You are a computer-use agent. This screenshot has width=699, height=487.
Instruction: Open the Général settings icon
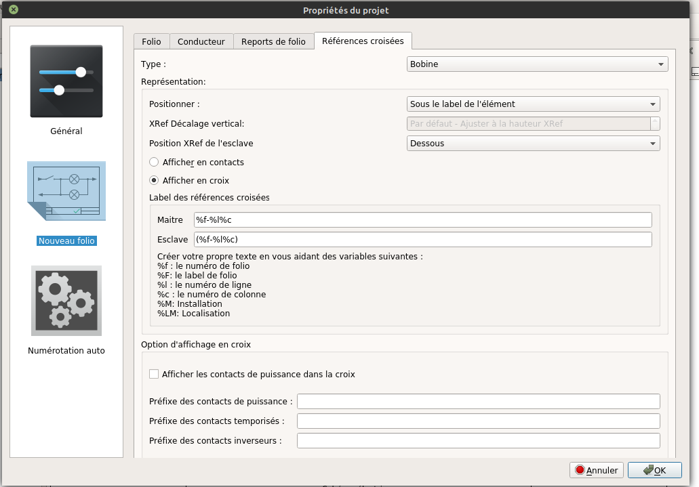point(66,81)
